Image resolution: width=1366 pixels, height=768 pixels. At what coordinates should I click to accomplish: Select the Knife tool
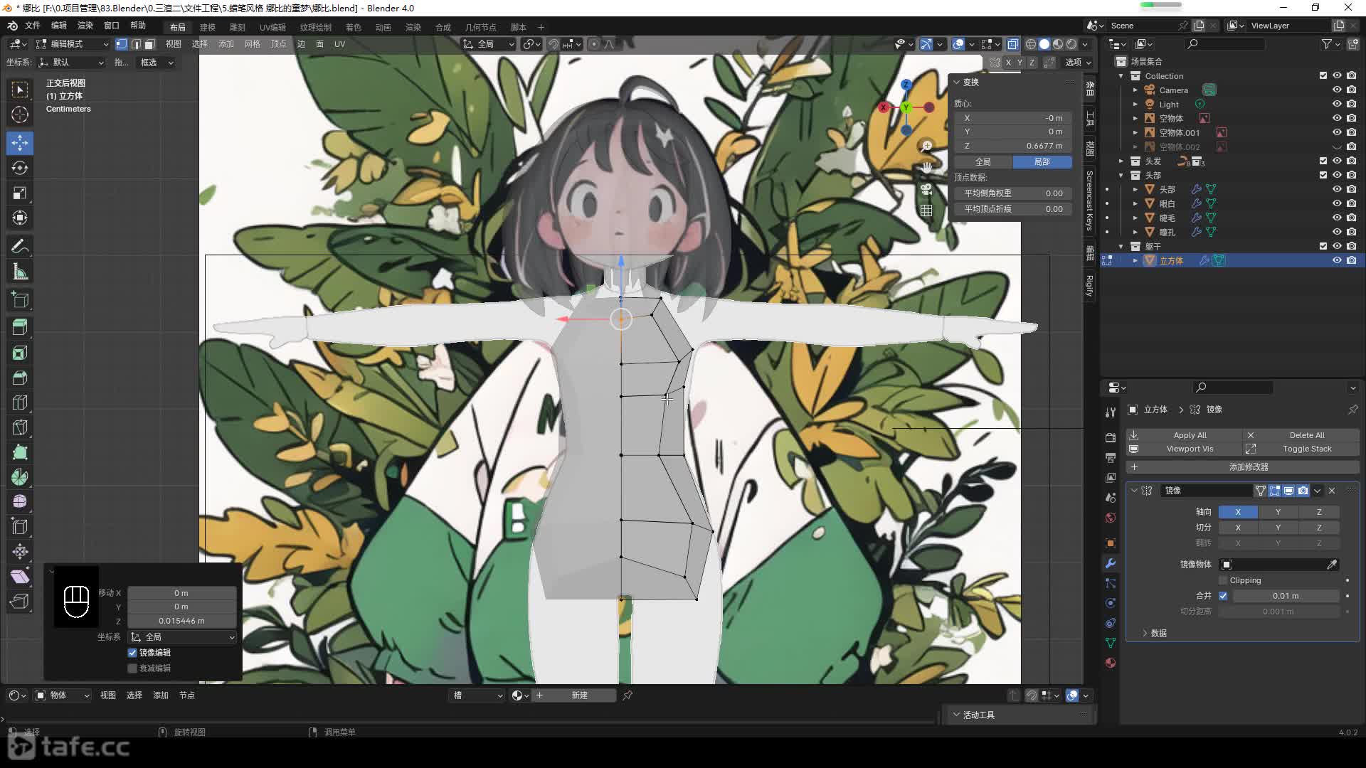(20, 427)
